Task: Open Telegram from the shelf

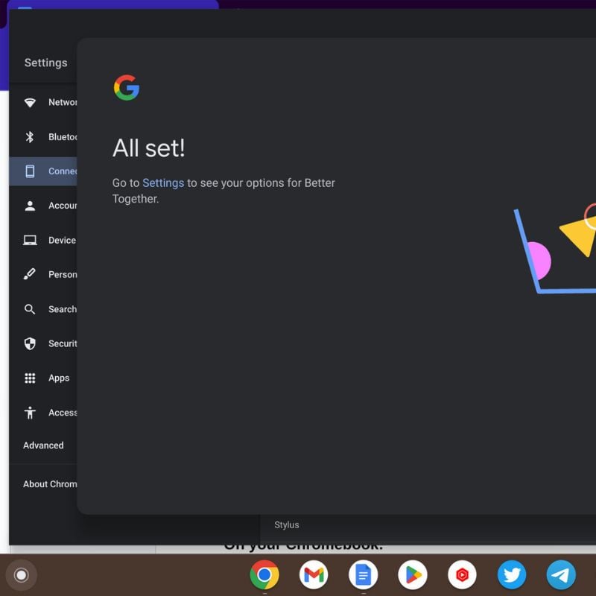Action: [561, 574]
